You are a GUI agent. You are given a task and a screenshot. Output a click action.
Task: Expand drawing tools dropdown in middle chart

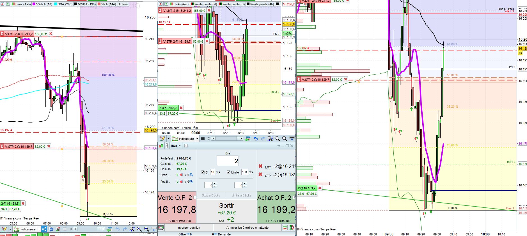tap(168, 138)
